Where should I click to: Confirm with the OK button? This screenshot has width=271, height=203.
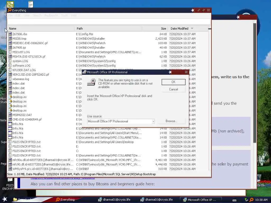click(174, 82)
